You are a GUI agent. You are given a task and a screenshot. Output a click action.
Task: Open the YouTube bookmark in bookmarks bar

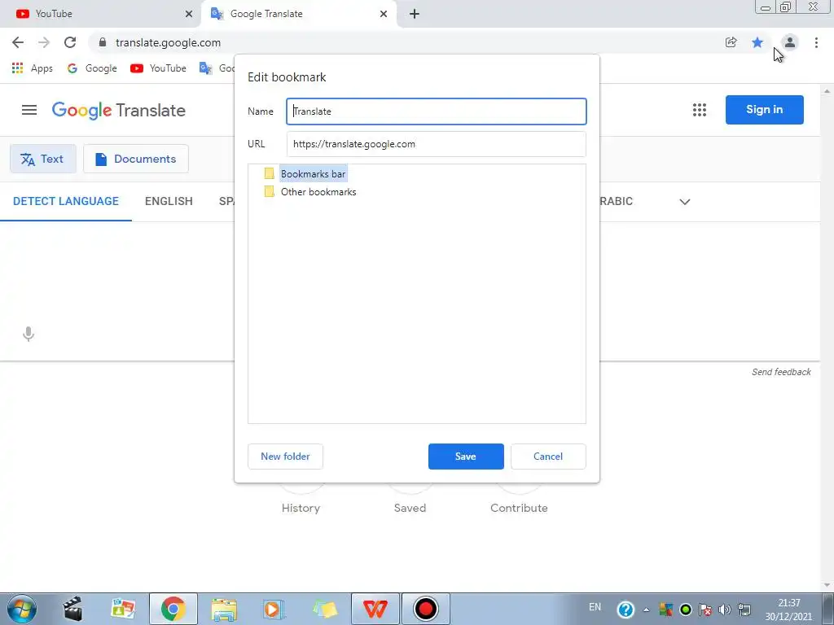(x=158, y=68)
